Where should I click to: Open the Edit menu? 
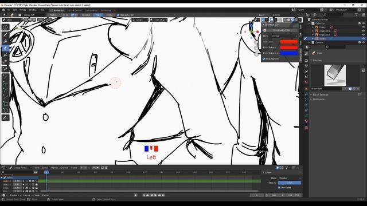coord(15,10)
